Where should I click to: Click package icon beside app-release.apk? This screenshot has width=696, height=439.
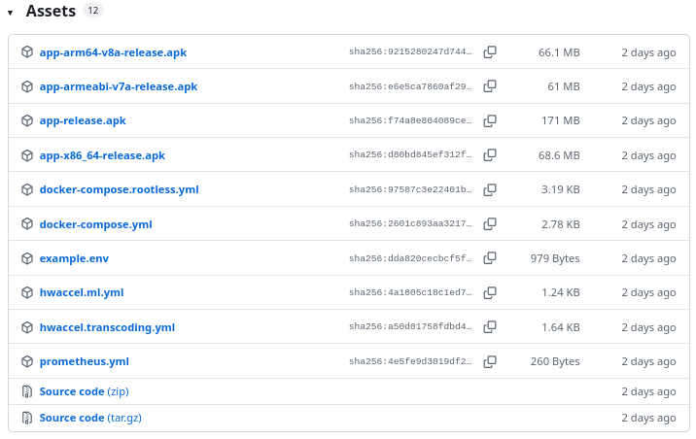pos(27,120)
